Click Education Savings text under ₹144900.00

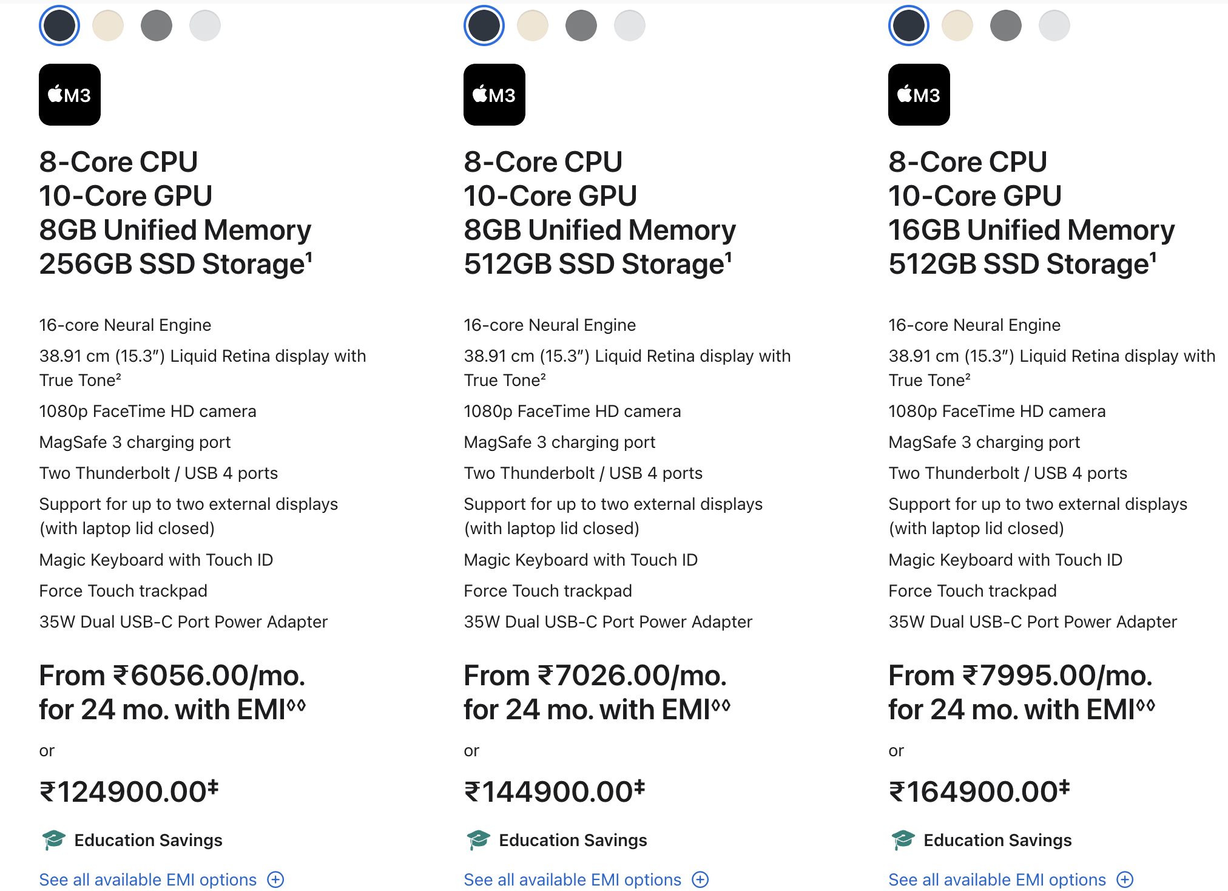pyautogui.click(x=573, y=840)
